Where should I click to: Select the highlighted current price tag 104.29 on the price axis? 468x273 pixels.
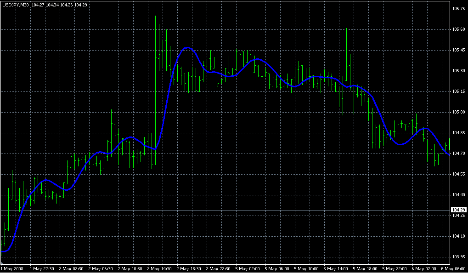[459, 210]
